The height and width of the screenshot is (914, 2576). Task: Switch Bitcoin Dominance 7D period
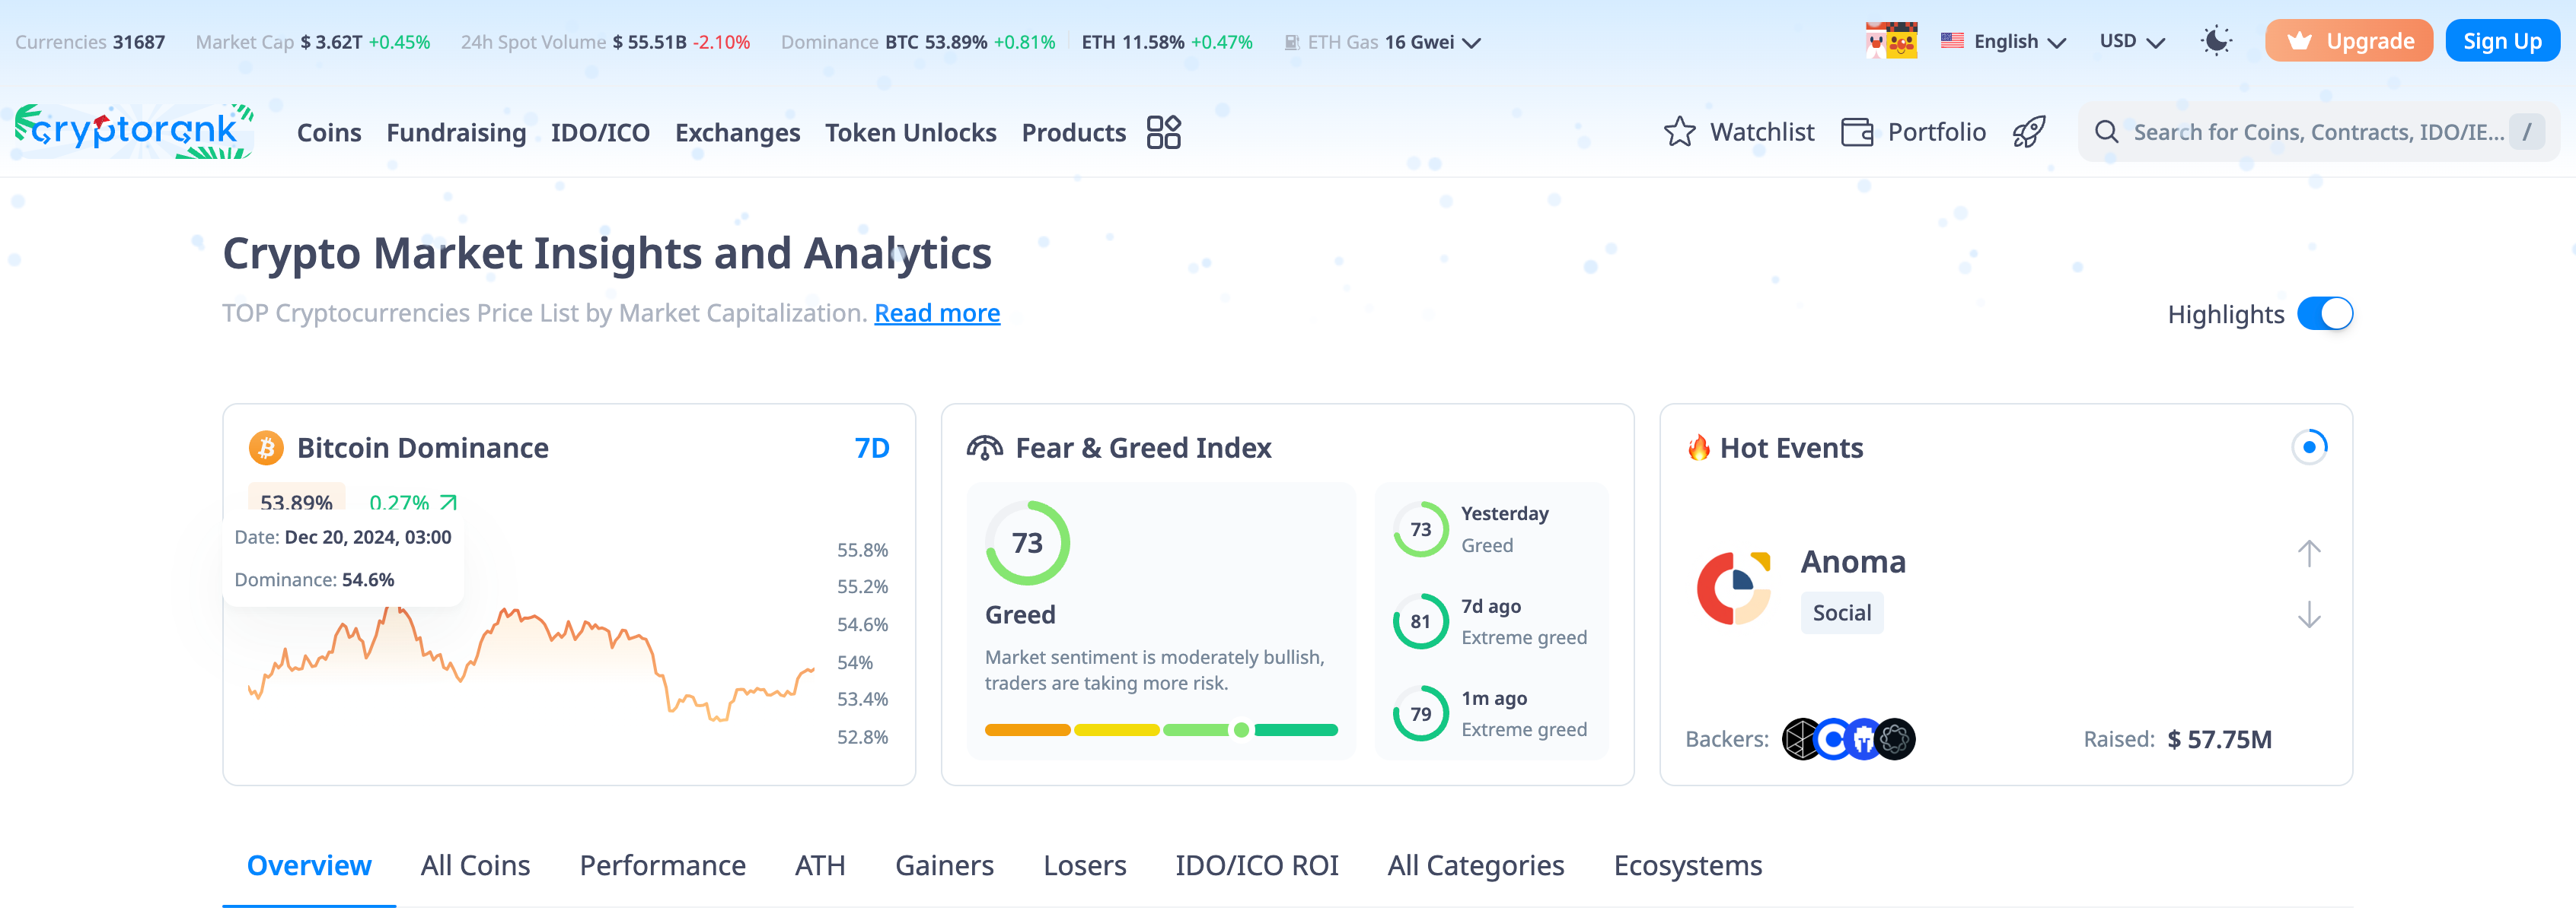(871, 448)
